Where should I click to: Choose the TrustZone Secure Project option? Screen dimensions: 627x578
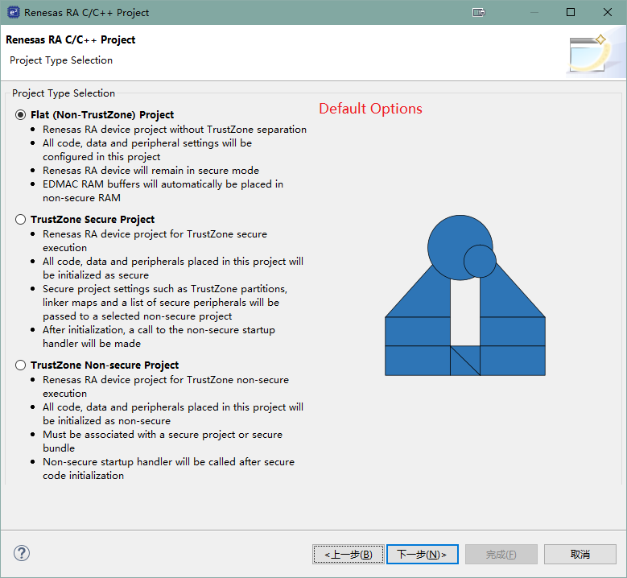(21, 220)
